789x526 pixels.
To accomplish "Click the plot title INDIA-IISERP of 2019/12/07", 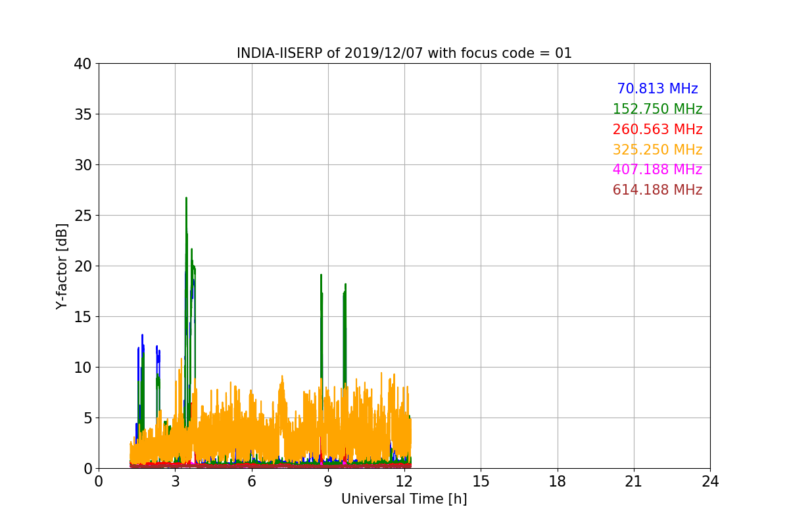I will tap(404, 53).
